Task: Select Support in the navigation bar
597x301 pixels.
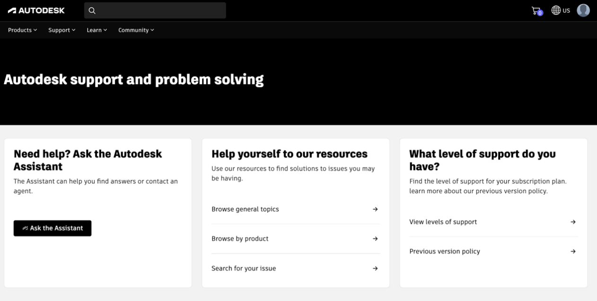Action: 59,30
